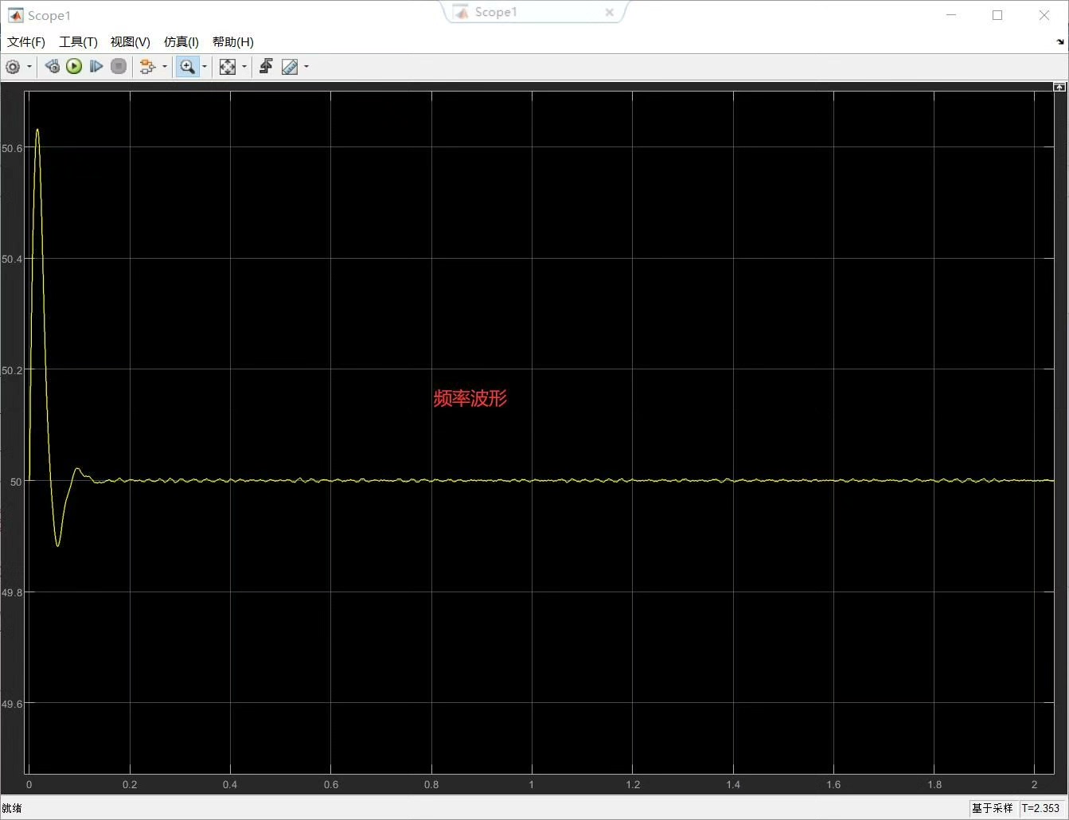Open the 工具(T) menu
This screenshot has height=820, width=1069.
pos(78,41)
